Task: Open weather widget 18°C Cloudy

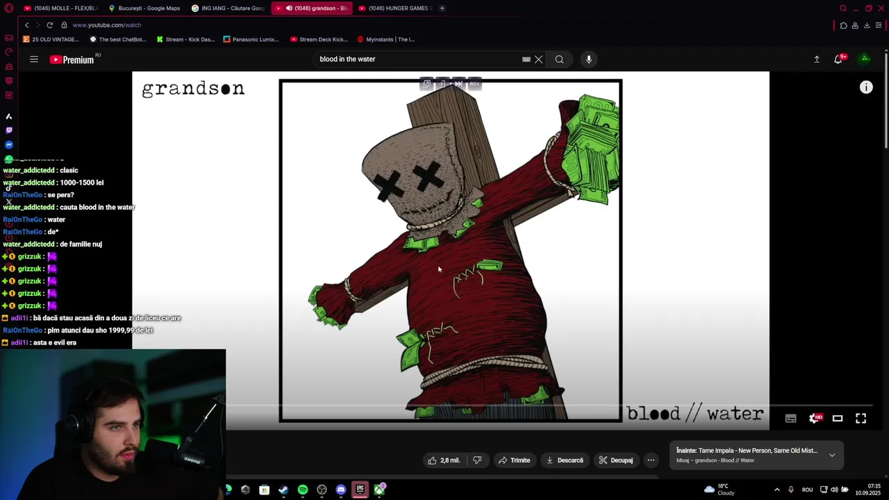Action: (720, 490)
